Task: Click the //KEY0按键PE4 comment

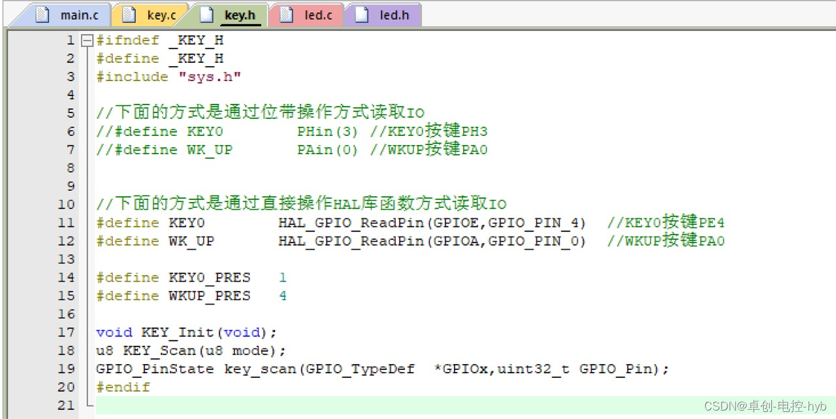Action: point(666,222)
